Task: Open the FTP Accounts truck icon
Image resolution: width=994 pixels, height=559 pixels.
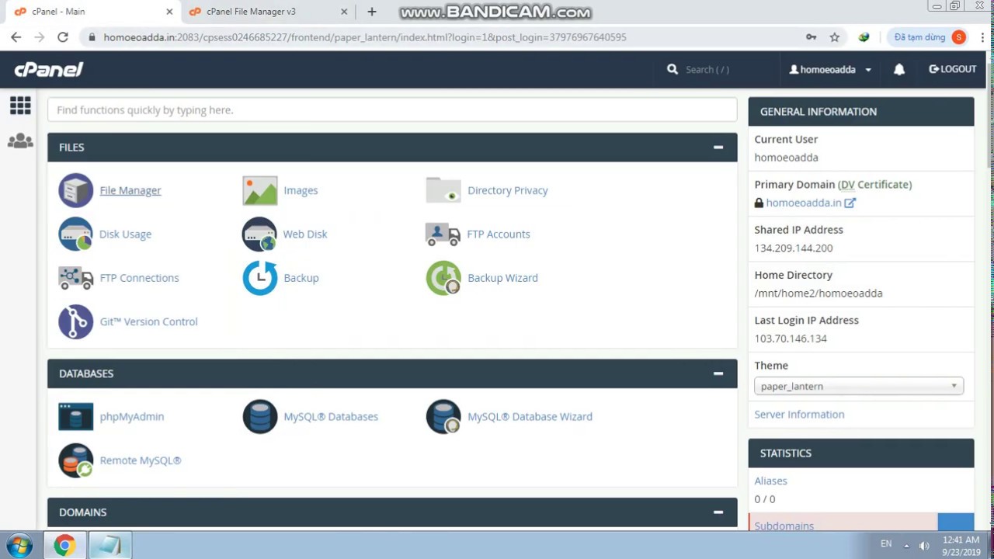Action: (443, 234)
